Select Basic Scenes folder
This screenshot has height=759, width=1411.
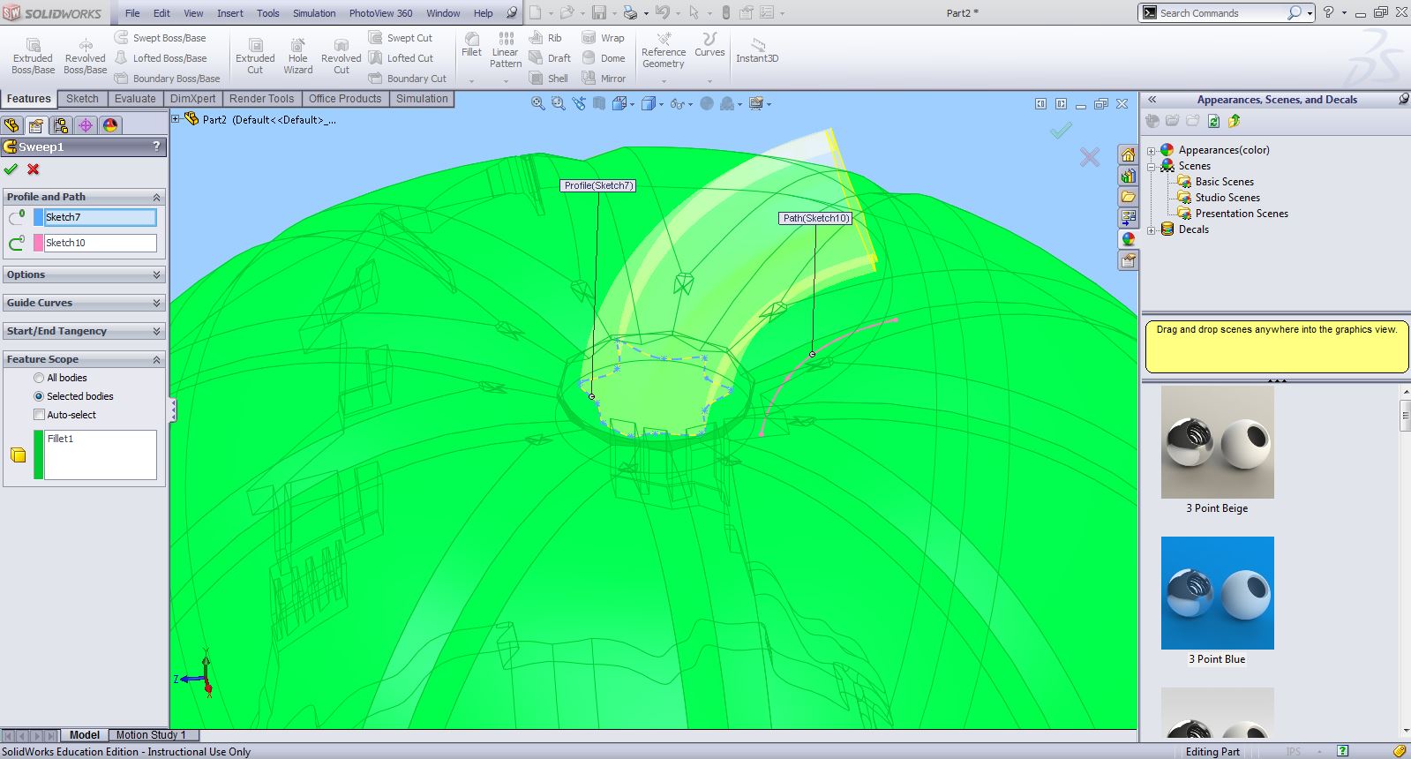[1224, 182]
